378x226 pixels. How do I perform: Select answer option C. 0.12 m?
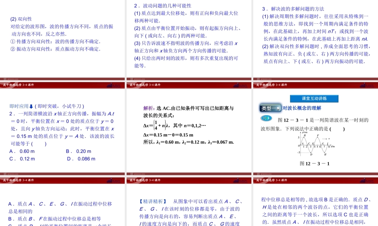click(21, 159)
